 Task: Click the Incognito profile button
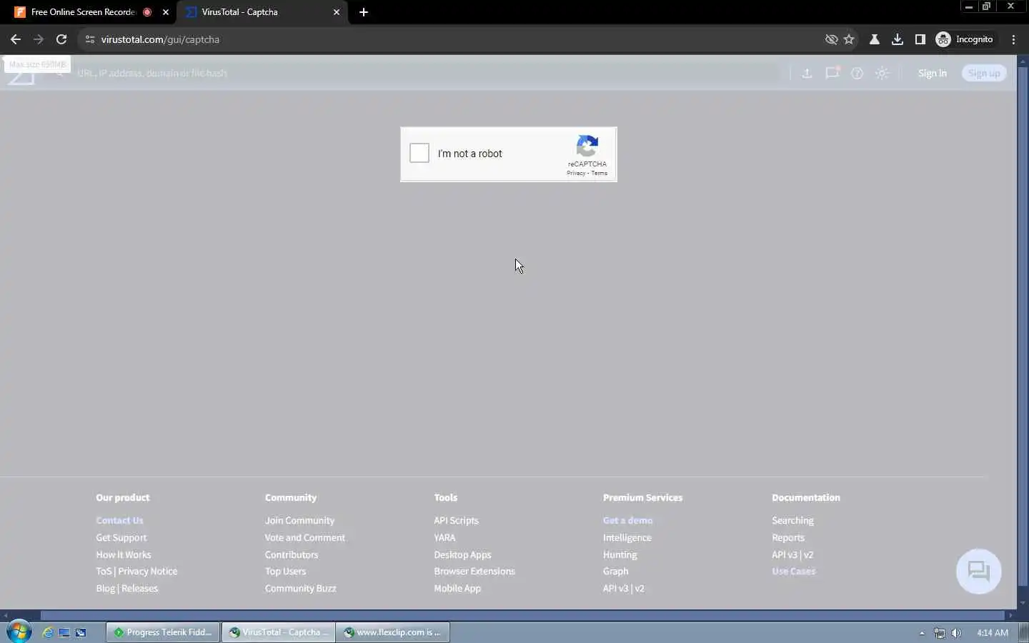pyautogui.click(x=965, y=39)
